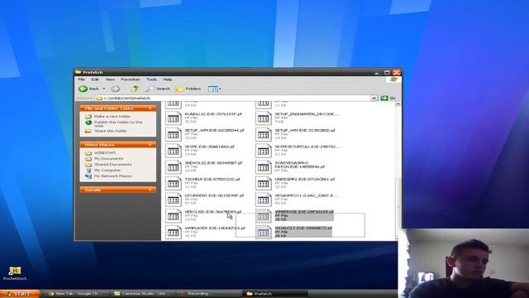Open the Start menu button
Viewport: 529px width, 298px height.
(20, 294)
